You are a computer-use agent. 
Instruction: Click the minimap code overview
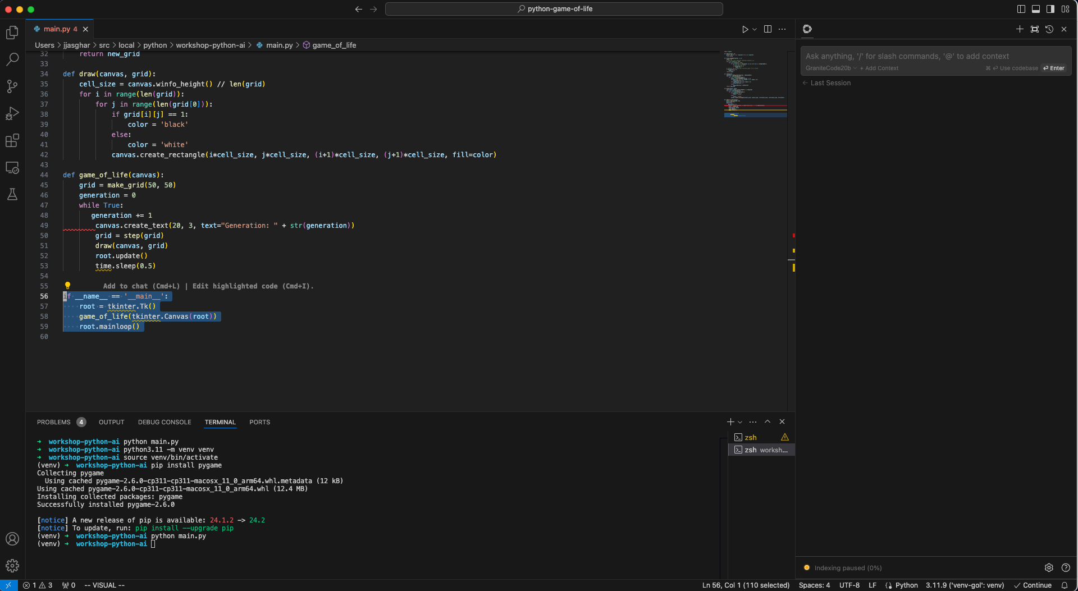tap(755, 84)
